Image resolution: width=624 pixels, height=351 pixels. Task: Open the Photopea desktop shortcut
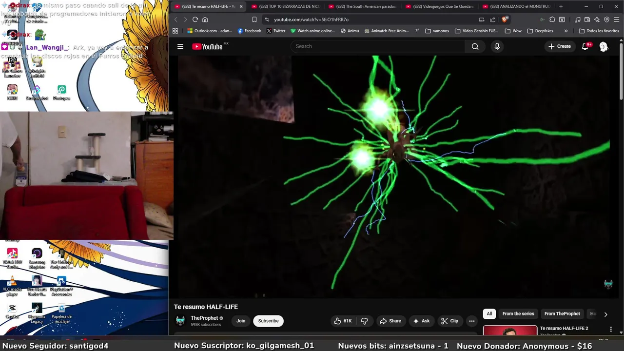tap(61, 93)
